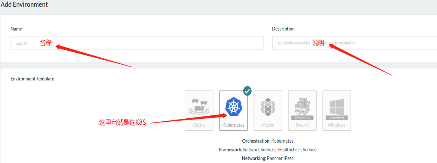Click the "Framework: Network Services, Healthcheck Service" text
This screenshot has height=163, width=437.
point(268,150)
